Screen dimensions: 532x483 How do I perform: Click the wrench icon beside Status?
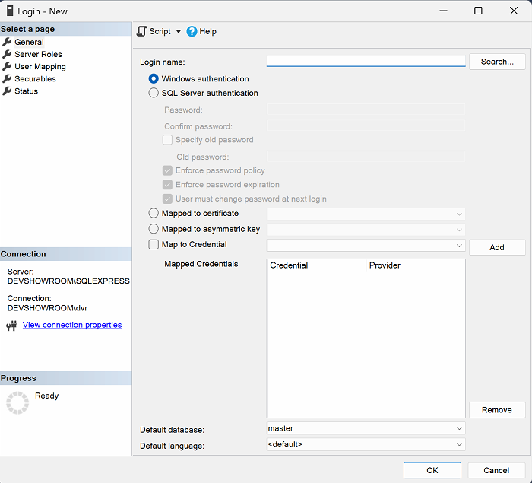tap(8, 91)
